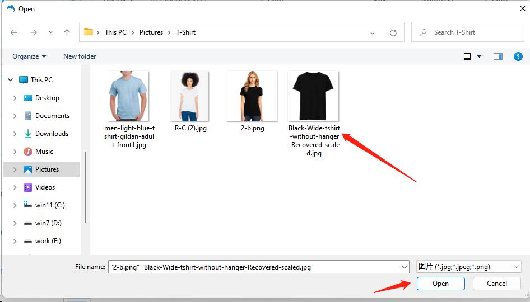Toggle the preview pane icon

(498, 56)
